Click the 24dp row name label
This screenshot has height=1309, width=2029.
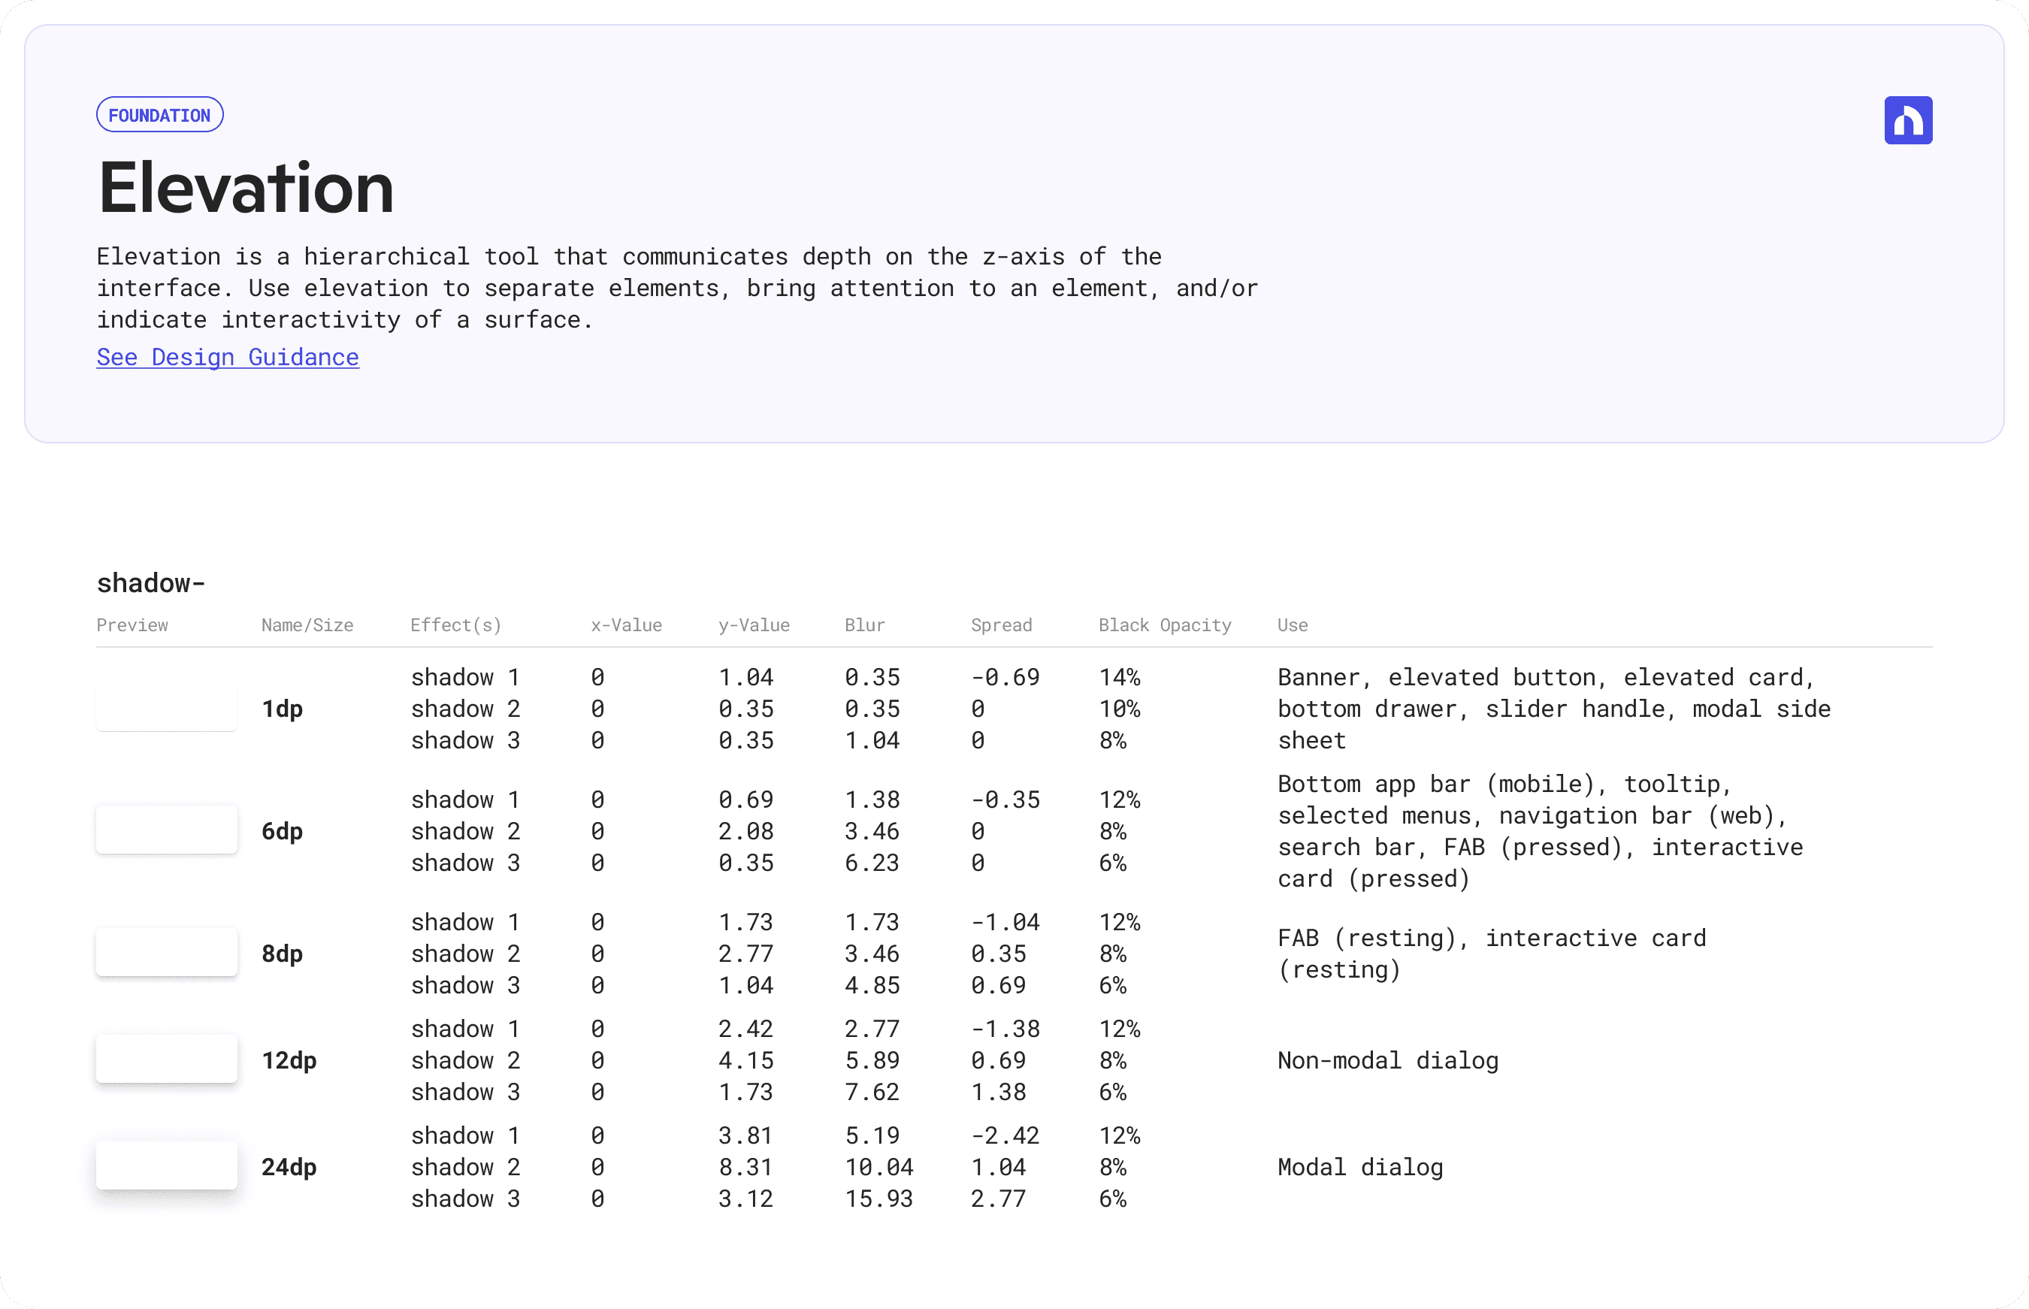tap(288, 1167)
